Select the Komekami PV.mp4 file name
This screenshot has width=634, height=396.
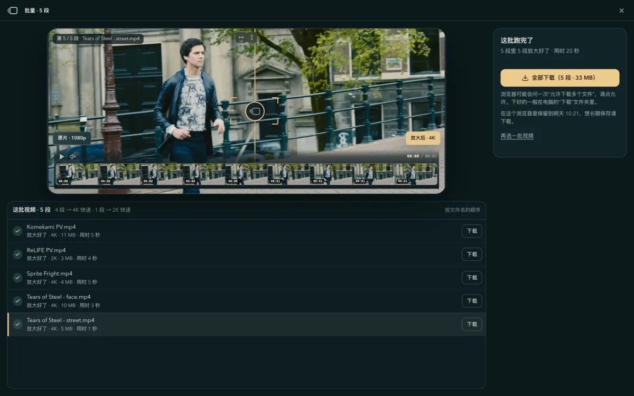point(51,227)
